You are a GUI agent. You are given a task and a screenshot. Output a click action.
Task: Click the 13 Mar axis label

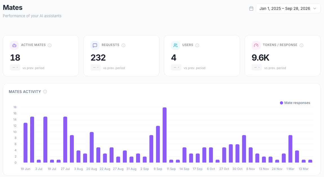303,169
